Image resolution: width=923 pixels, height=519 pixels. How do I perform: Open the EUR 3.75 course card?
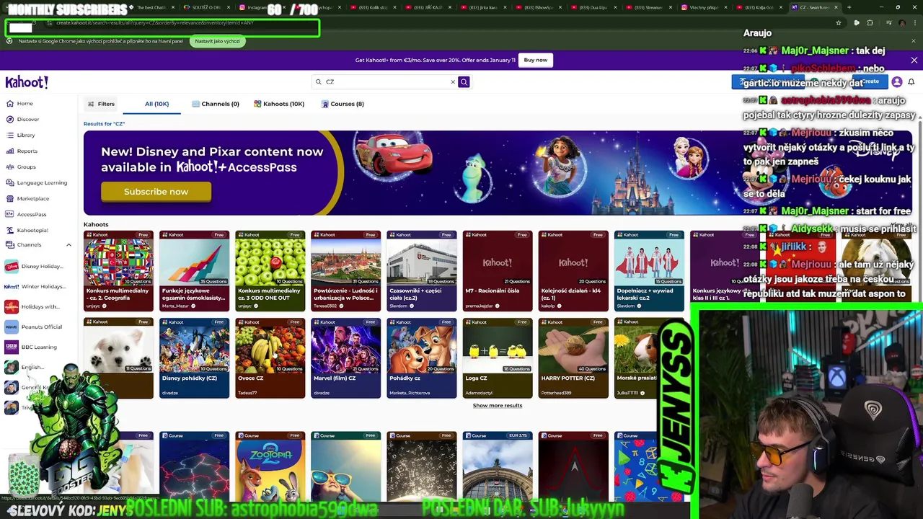497,466
